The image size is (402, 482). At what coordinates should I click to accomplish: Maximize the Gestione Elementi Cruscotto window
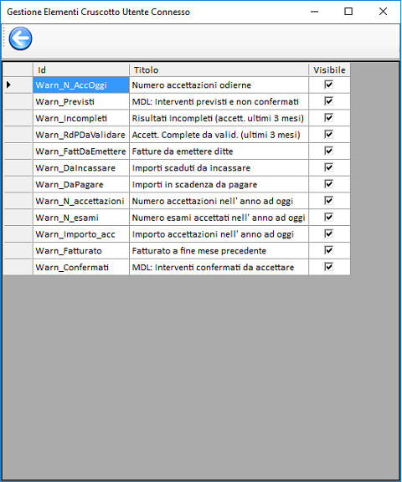[x=348, y=12]
